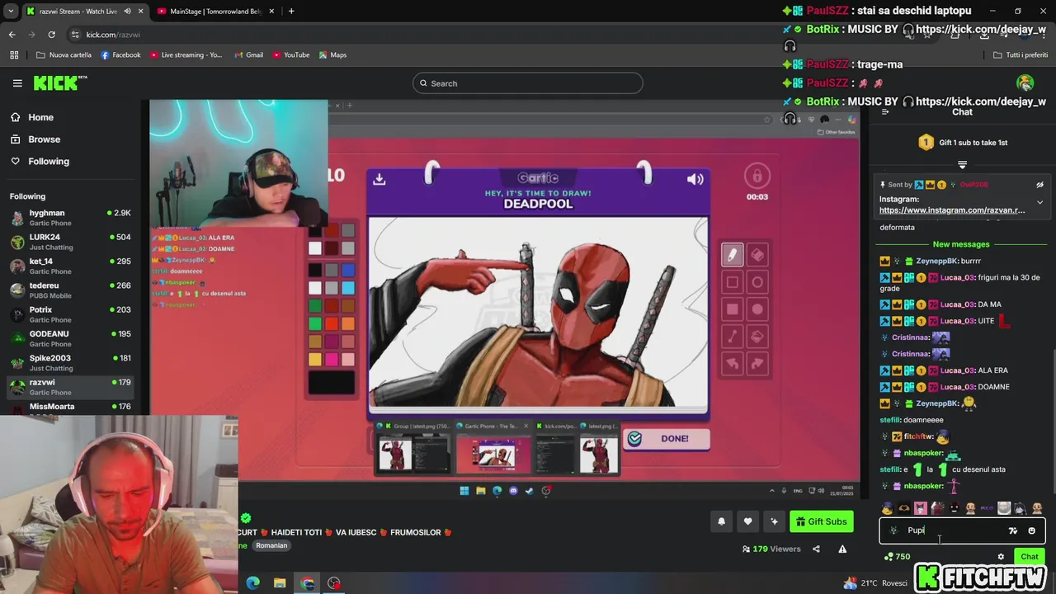
Task: Open a new browser tab
Action: pyautogui.click(x=291, y=11)
